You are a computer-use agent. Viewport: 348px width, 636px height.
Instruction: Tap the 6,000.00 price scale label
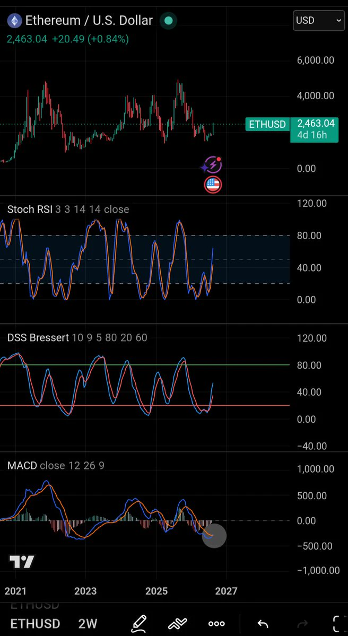coord(316,60)
